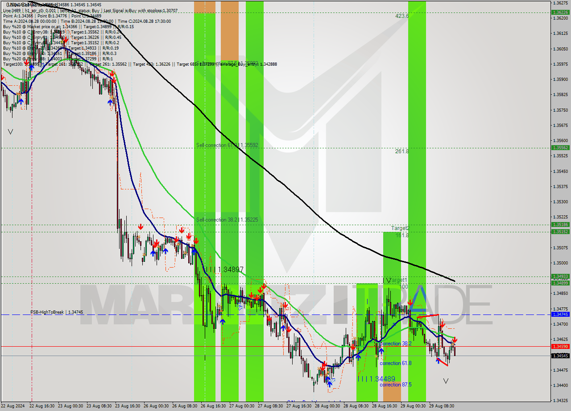Click the FSB-HighToBreak | 1.34745 label
This screenshot has height=411, width=571.
coord(57,312)
